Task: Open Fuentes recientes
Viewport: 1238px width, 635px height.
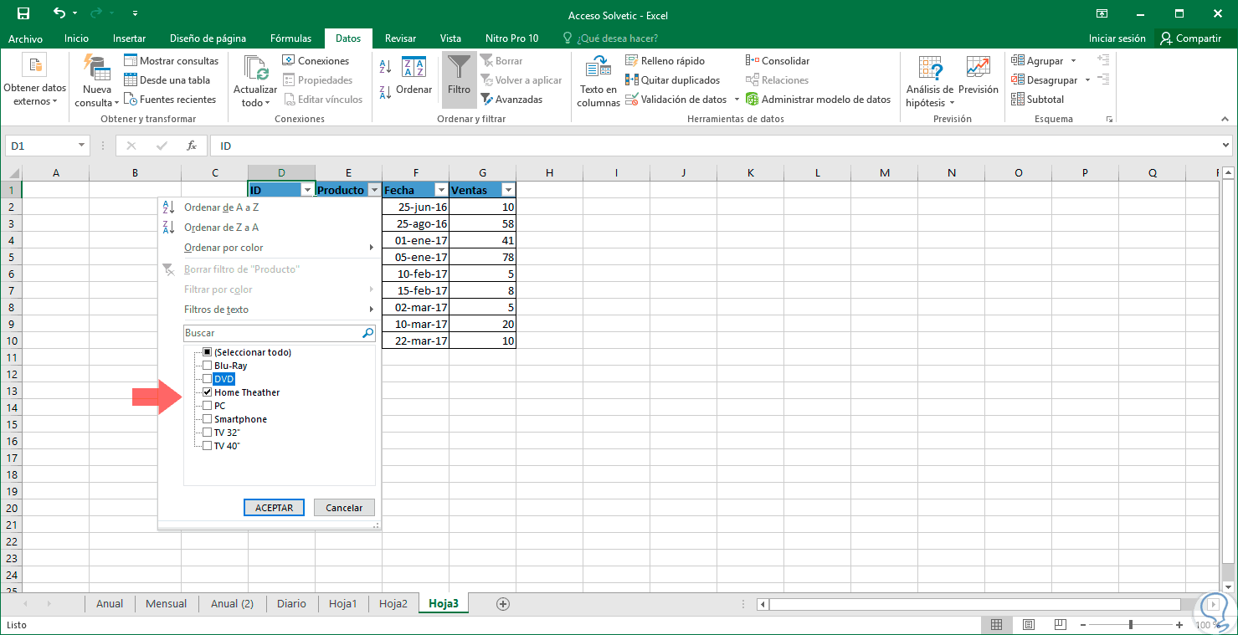Action: [170, 100]
